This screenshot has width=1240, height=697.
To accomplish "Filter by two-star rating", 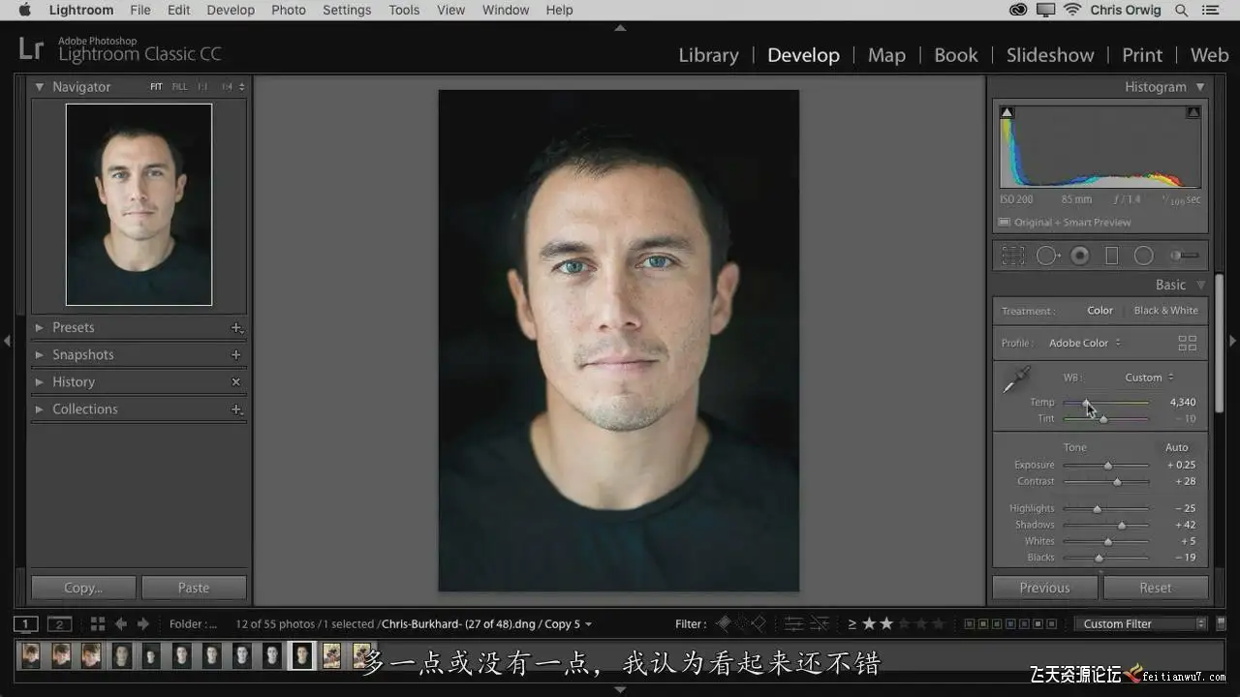I will [885, 624].
